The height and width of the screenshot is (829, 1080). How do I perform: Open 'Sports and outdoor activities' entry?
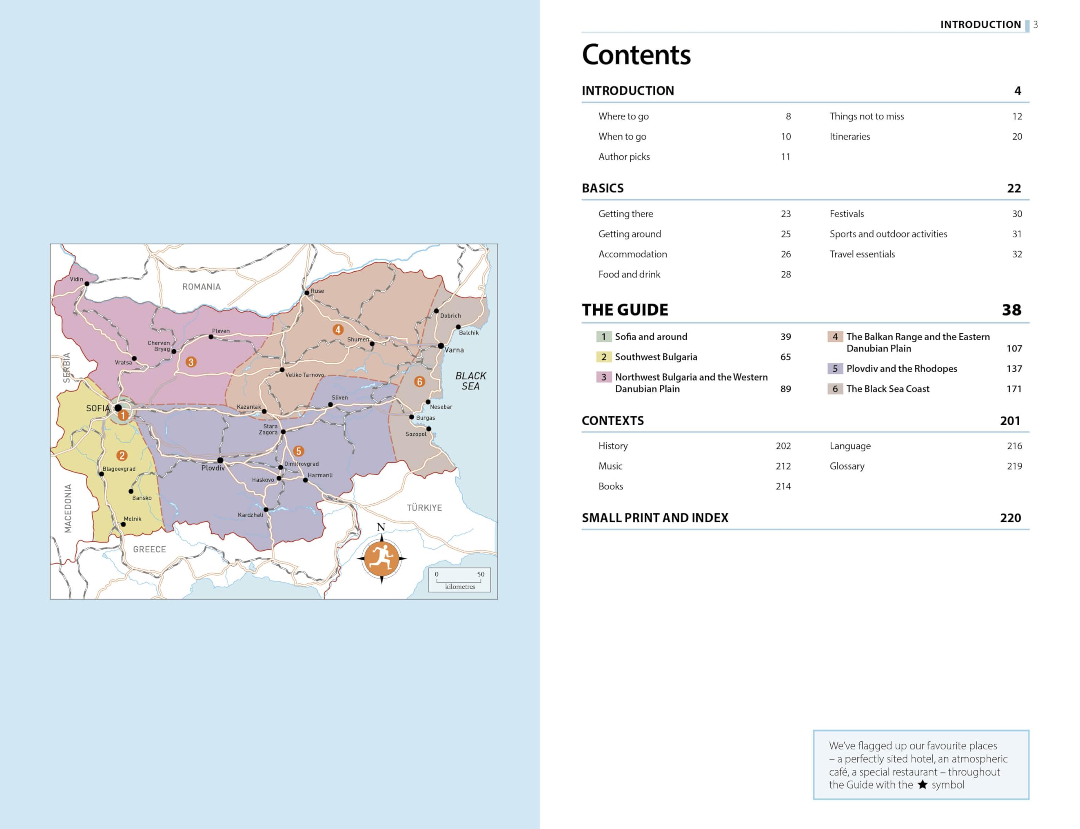pos(888,234)
